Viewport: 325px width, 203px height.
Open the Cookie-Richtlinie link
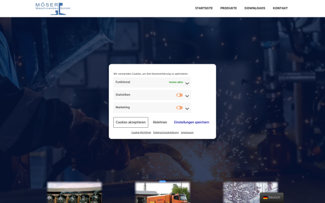tap(141, 133)
